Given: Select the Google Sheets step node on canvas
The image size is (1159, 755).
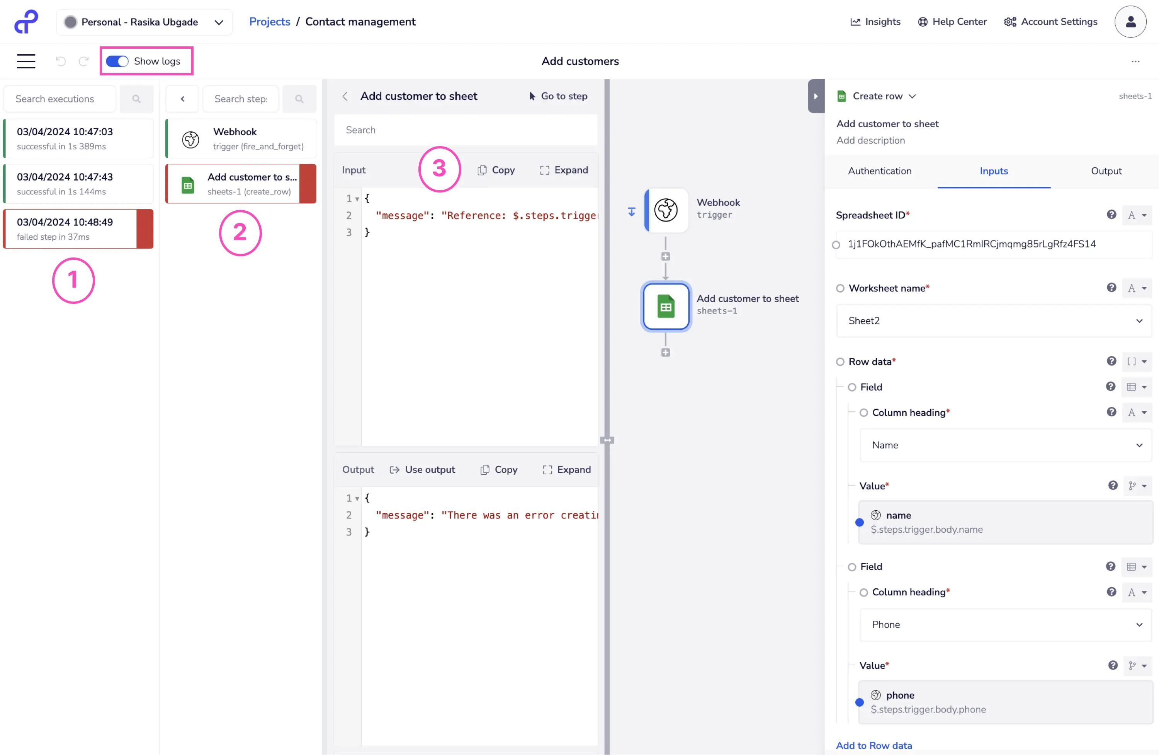Looking at the screenshot, I should [x=666, y=307].
